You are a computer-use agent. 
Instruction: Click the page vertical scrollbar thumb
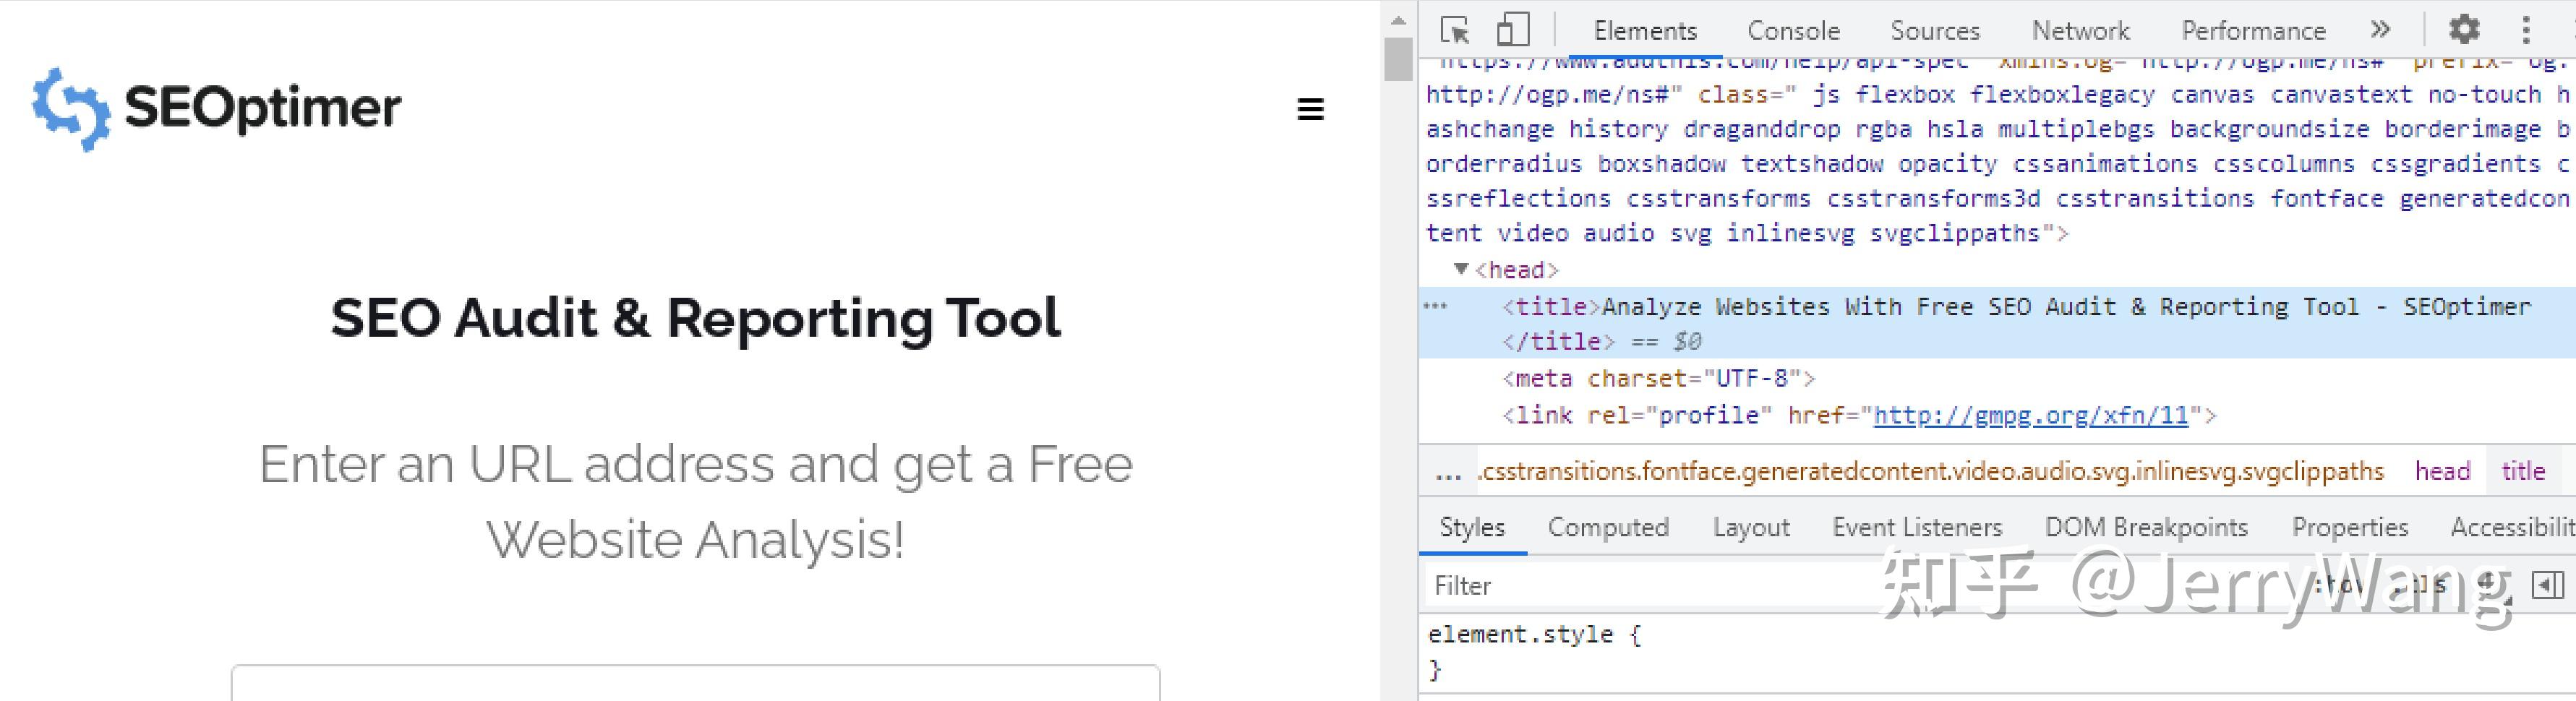coord(1398,59)
